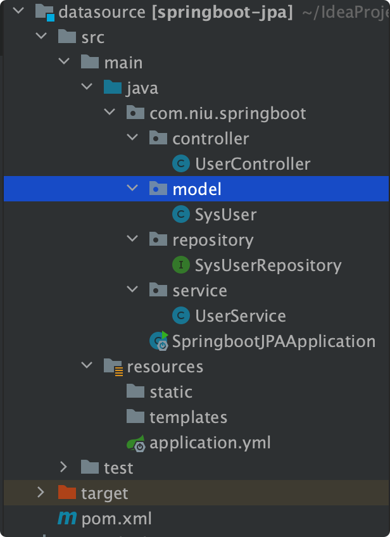Screen dimensions: 390x537
Task: Collapse the model package arrow
Action: (x=132, y=189)
